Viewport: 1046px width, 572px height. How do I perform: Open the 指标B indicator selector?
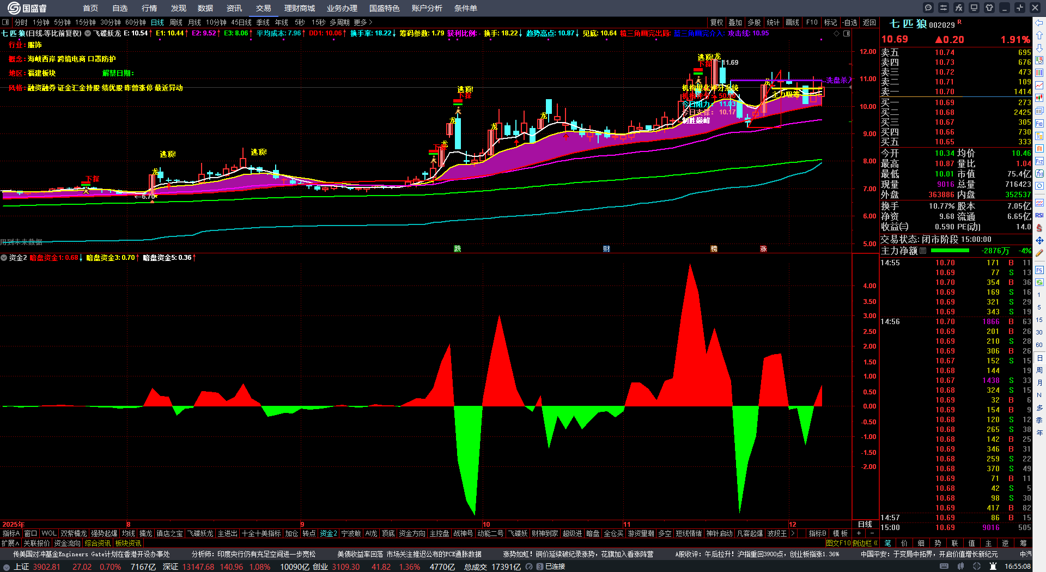click(817, 533)
